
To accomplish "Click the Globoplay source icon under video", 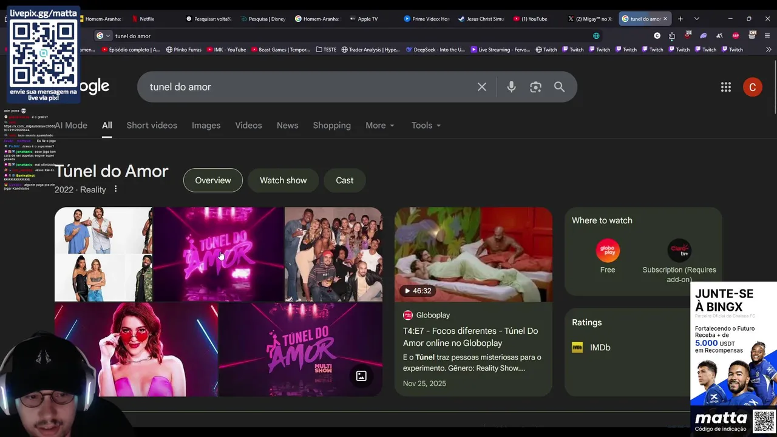I will pos(408,315).
